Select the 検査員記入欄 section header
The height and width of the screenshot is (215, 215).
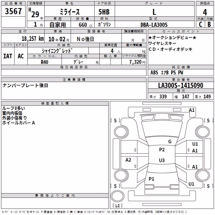pos(55,103)
